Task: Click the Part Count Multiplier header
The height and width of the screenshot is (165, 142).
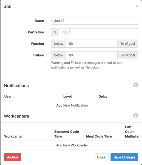Action: point(132,132)
